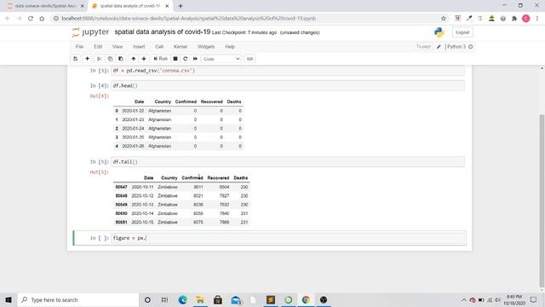Click the pencil edit icon beside Trusted
Viewport: 545px width, 307px height.
[x=439, y=47]
